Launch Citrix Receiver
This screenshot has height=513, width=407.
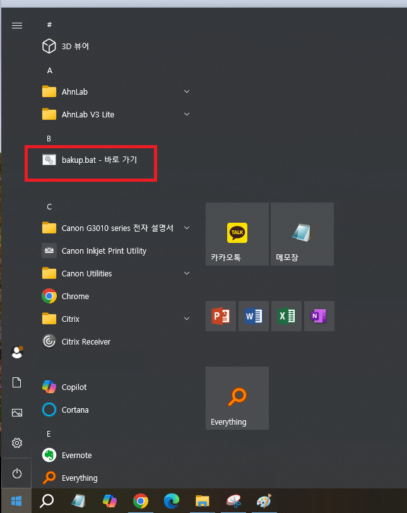coord(76,341)
